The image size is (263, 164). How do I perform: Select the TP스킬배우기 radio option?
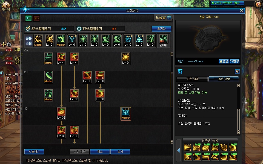79,29
